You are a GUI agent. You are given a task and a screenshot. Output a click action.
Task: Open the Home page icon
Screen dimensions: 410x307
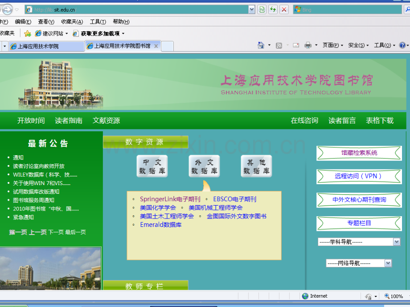[x=261, y=45]
